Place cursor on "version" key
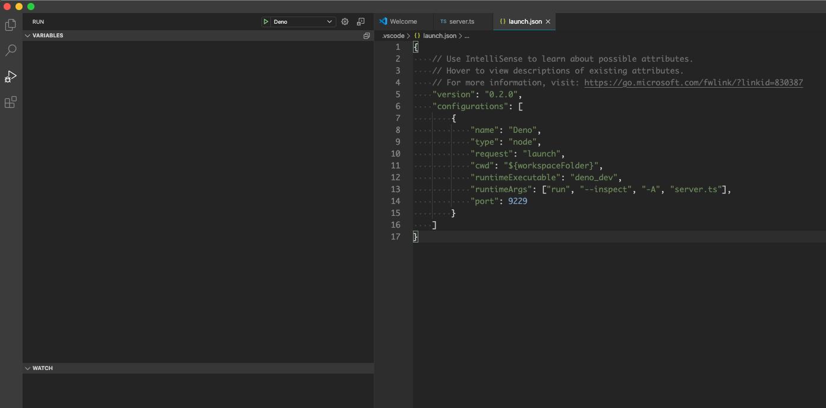Viewport: 826px width, 408px height. 453,94
